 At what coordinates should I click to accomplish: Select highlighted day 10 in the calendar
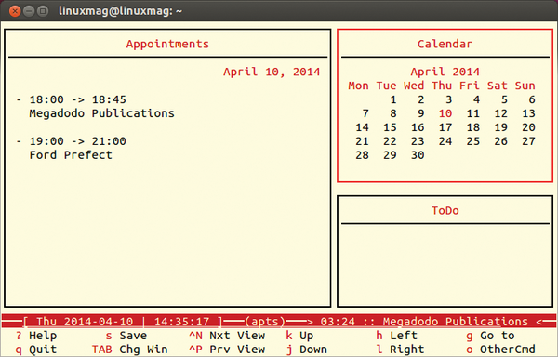445,113
